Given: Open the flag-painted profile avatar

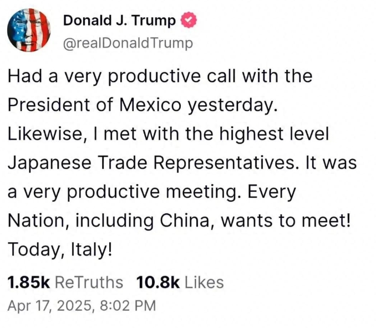Looking at the screenshot, I should pos(29,30).
